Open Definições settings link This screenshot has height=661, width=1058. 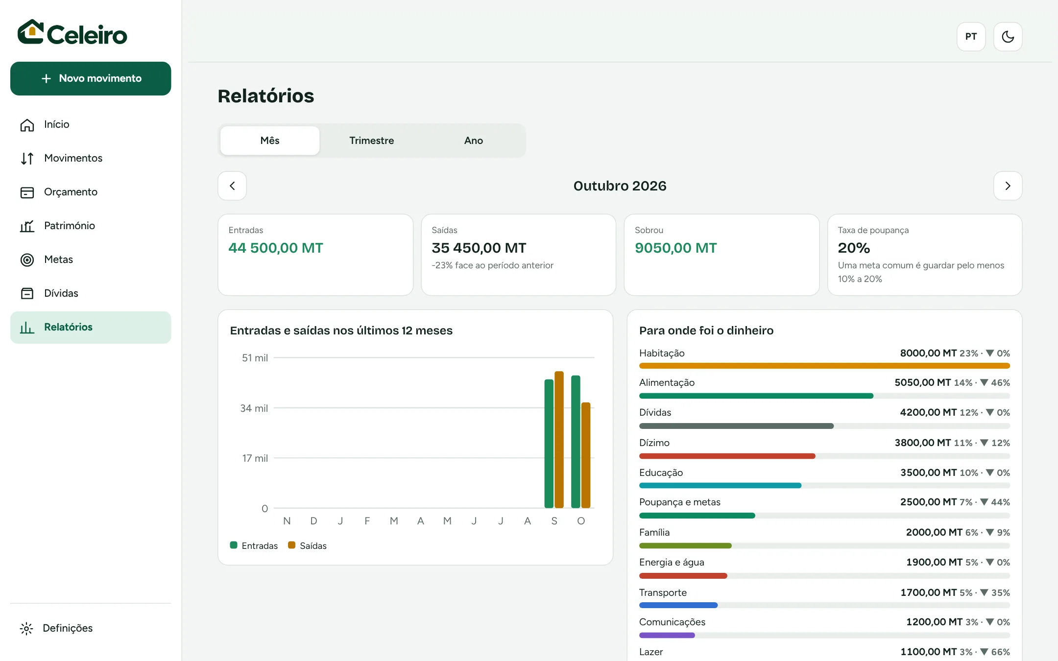click(x=91, y=629)
